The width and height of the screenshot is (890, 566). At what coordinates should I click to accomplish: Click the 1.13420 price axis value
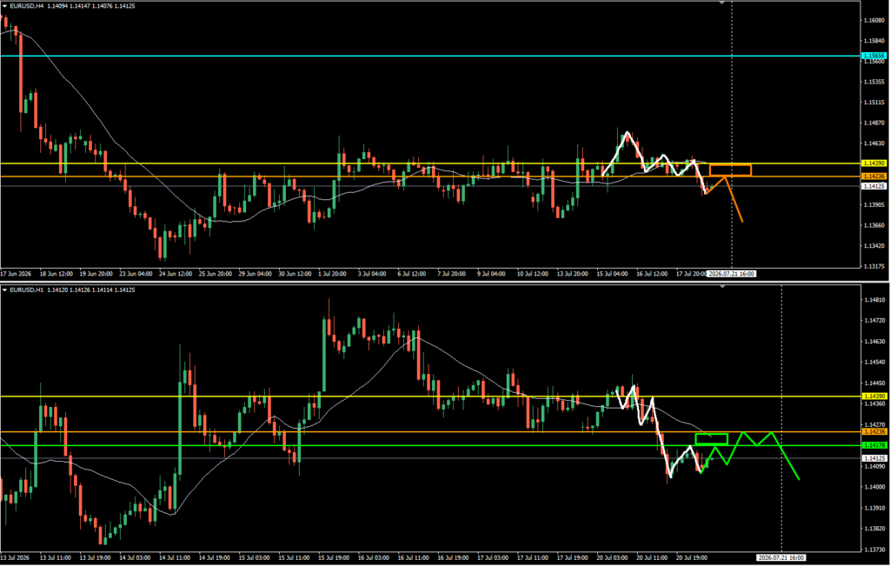874,246
